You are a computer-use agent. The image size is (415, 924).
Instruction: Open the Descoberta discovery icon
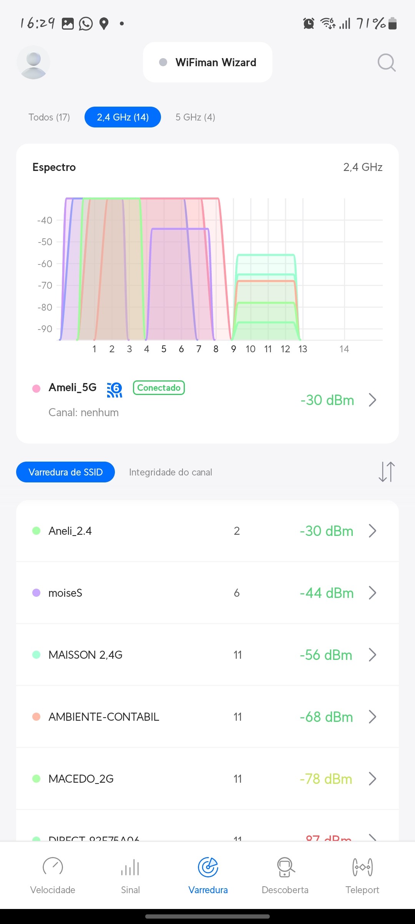[x=285, y=868]
